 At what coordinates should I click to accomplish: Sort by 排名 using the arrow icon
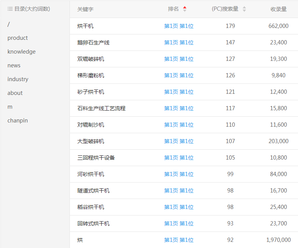185,9
